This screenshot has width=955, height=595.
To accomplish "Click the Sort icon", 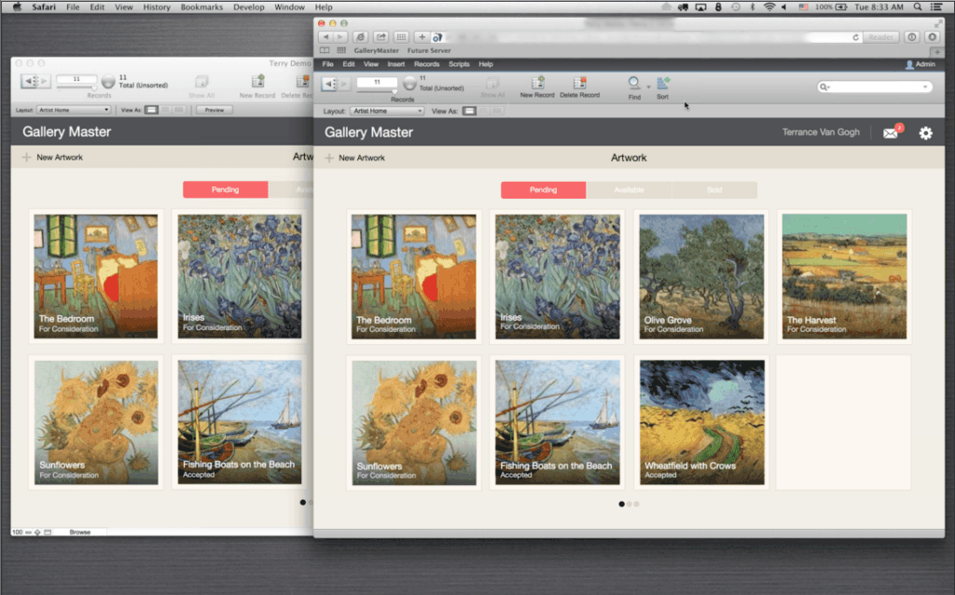I will pos(663,83).
